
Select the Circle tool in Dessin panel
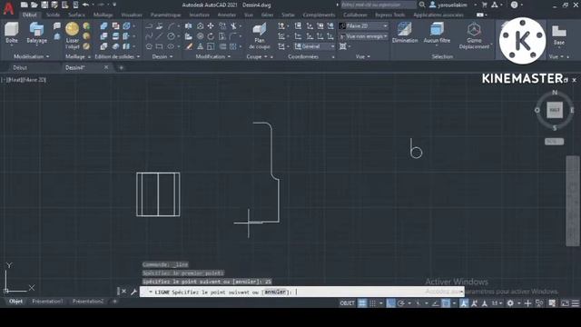(171, 36)
